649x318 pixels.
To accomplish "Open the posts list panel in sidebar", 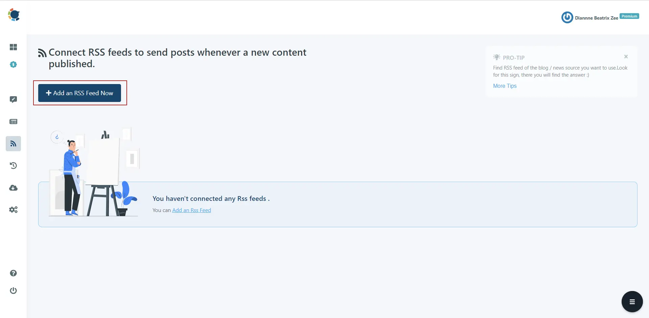I will coord(13,122).
